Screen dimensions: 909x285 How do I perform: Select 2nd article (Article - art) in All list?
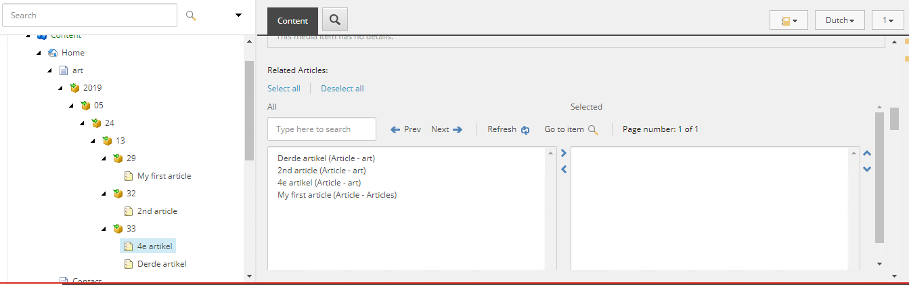[322, 171]
